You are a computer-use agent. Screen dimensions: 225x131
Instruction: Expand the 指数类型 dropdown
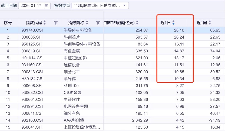tap(124, 6)
